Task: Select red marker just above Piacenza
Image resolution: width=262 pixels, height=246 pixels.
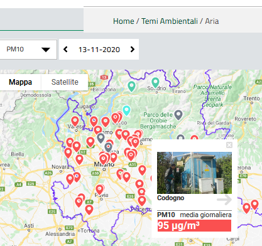Action: [x=142, y=201]
